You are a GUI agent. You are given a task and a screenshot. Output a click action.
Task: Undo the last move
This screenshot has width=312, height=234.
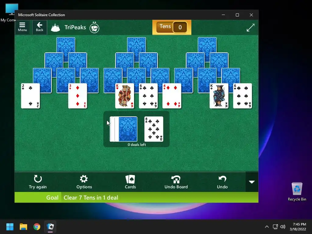coord(222,182)
